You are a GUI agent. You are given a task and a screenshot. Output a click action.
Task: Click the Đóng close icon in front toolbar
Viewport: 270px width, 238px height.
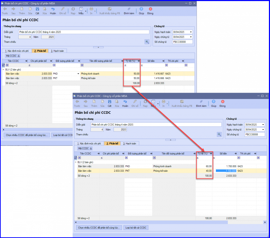[223, 103]
